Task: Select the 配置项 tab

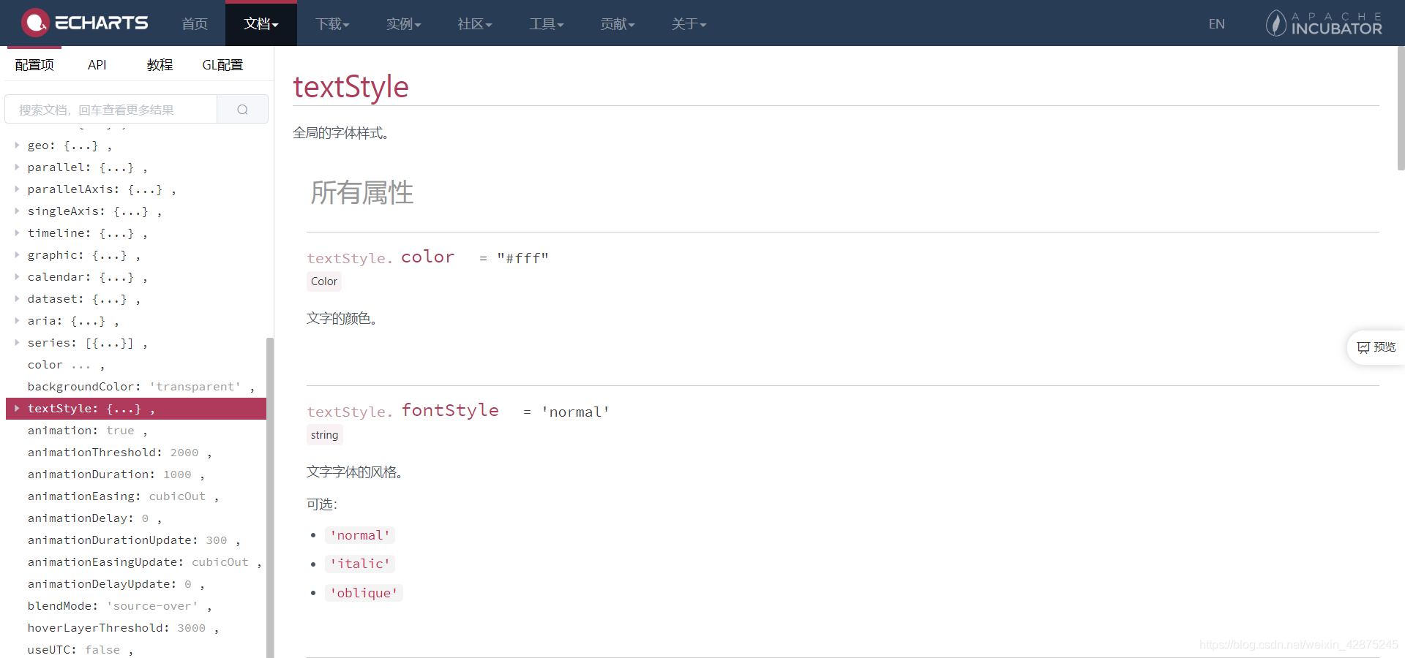Action: point(34,65)
